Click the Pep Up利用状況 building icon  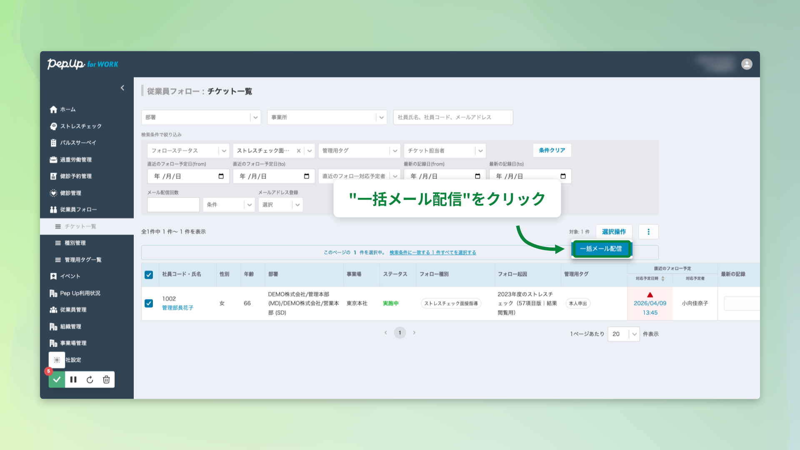[53, 293]
